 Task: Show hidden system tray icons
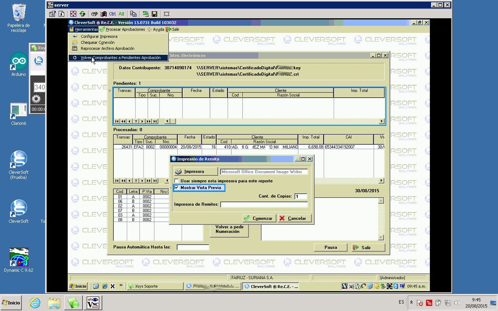click(x=411, y=302)
